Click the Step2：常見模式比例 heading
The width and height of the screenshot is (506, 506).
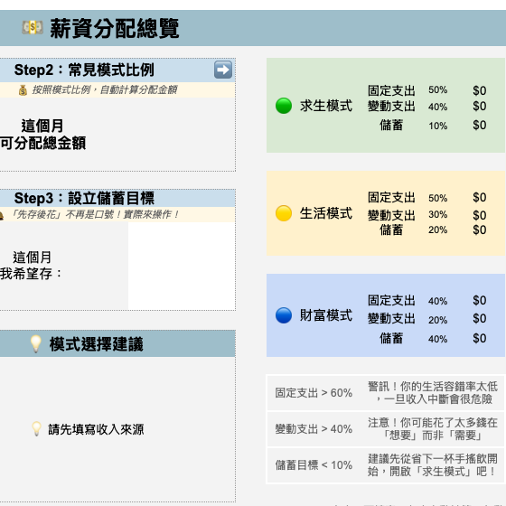point(84,70)
